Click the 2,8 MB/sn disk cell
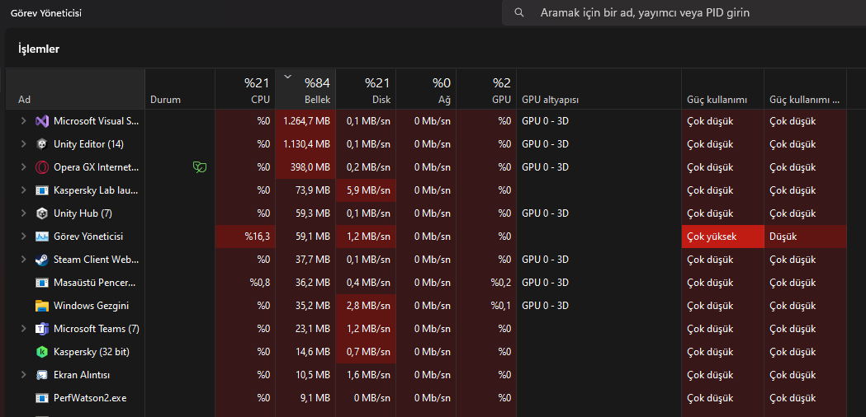866x417 pixels. click(366, 306)
